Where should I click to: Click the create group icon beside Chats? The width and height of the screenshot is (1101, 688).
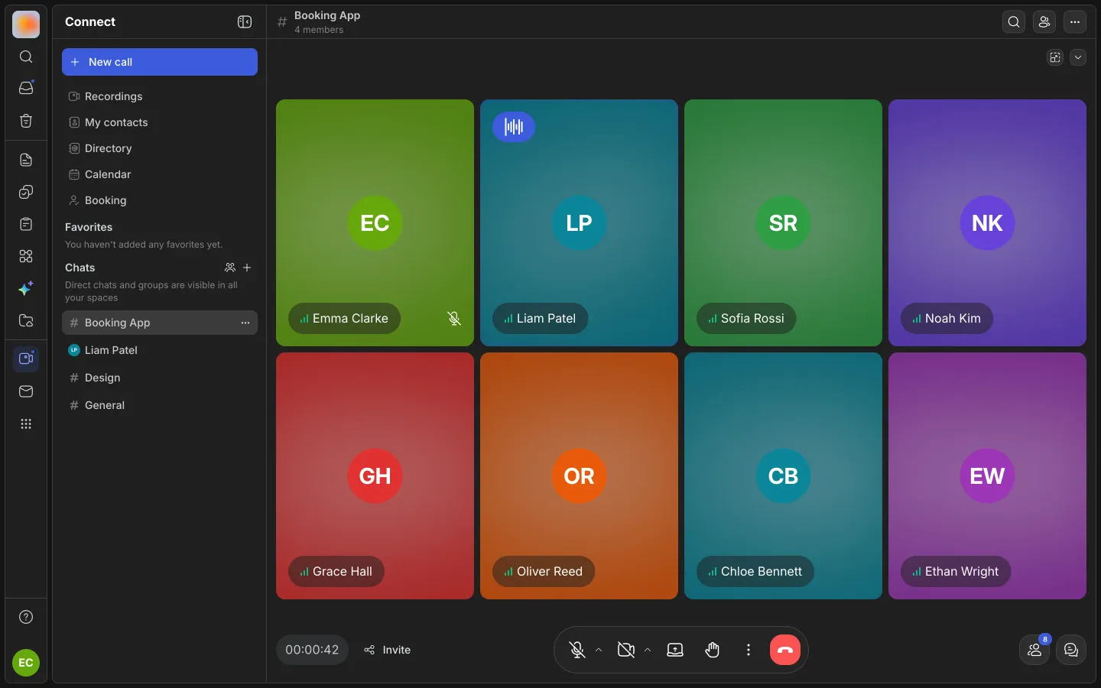click(230, 268)
